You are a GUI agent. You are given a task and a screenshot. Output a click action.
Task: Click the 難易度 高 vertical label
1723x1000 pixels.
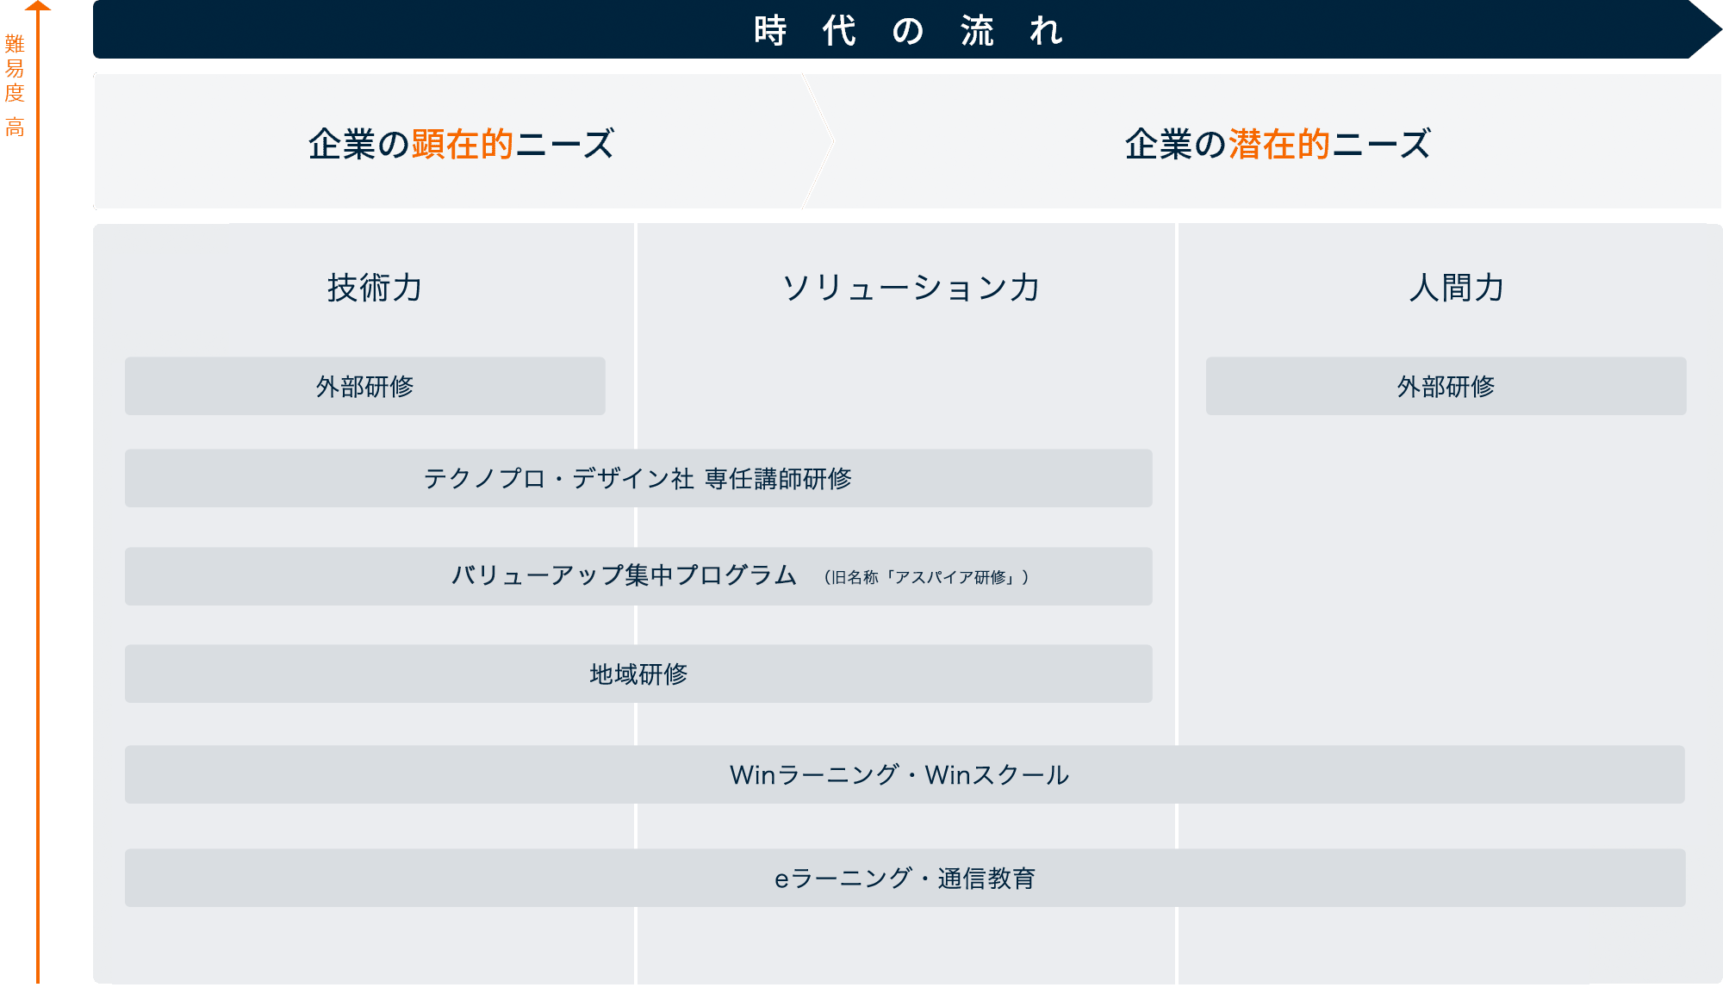(15, 84)
